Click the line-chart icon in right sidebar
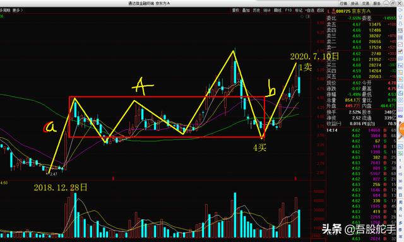This screenshot has height=242, width=404. [401, 45]
